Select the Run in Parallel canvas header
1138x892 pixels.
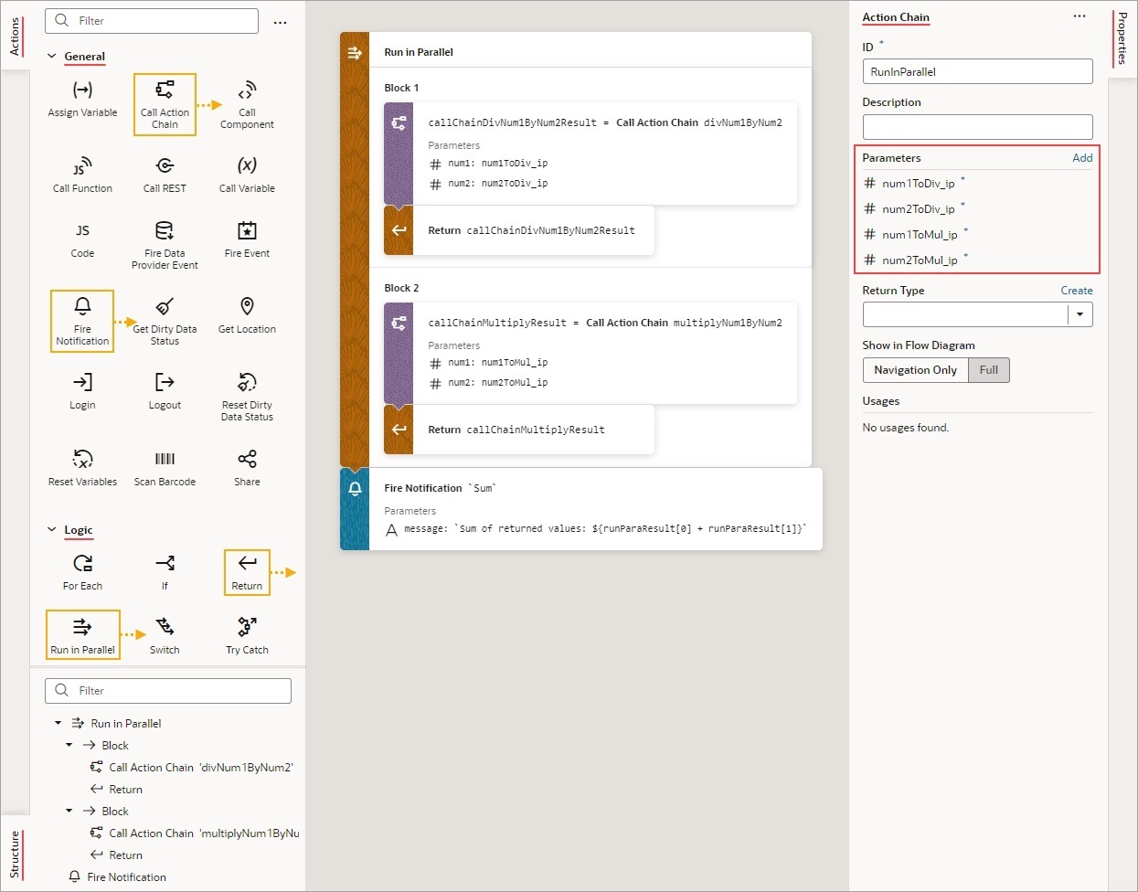[x=576, y=52]
